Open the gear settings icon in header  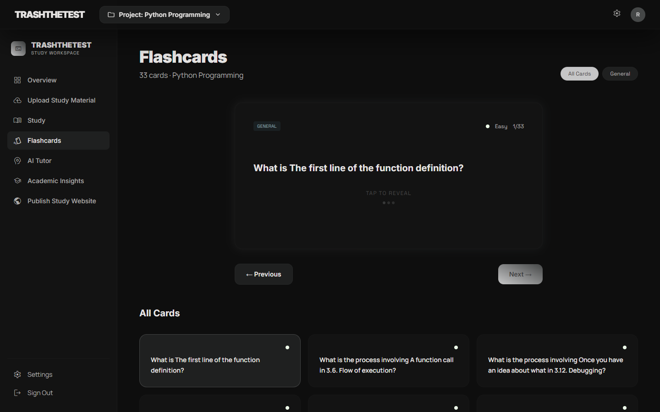pos(617,14)
